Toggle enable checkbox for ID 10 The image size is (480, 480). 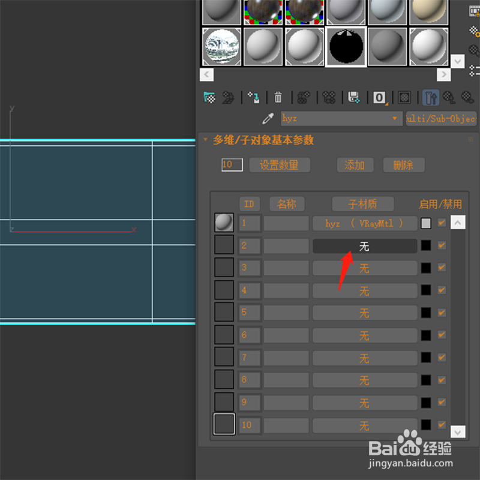pos(442,425)
